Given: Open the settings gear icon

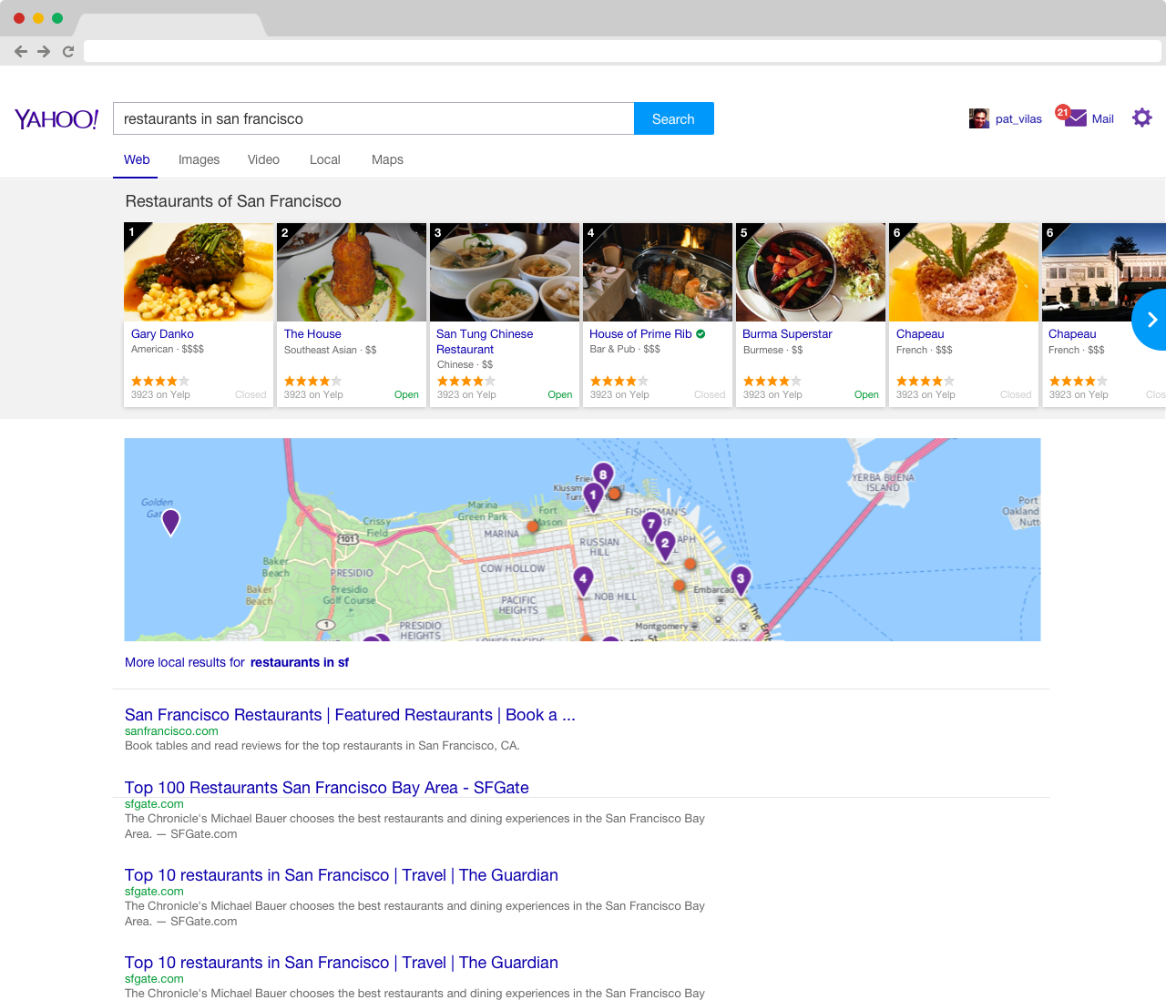Looking at the screenshot, I should [1142, 117].
